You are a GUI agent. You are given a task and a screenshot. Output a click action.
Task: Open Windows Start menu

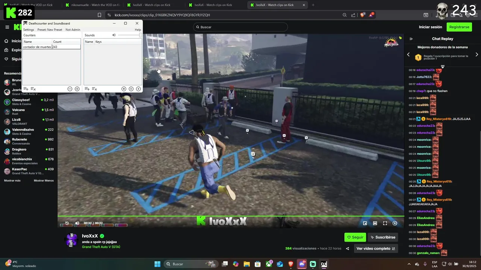(157, 264)
